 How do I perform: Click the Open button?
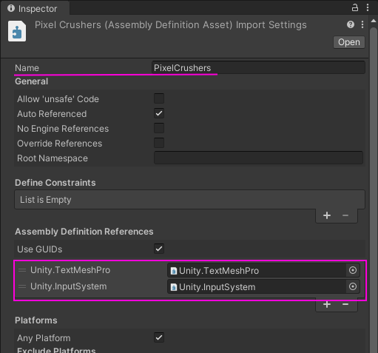click(349, 42)
